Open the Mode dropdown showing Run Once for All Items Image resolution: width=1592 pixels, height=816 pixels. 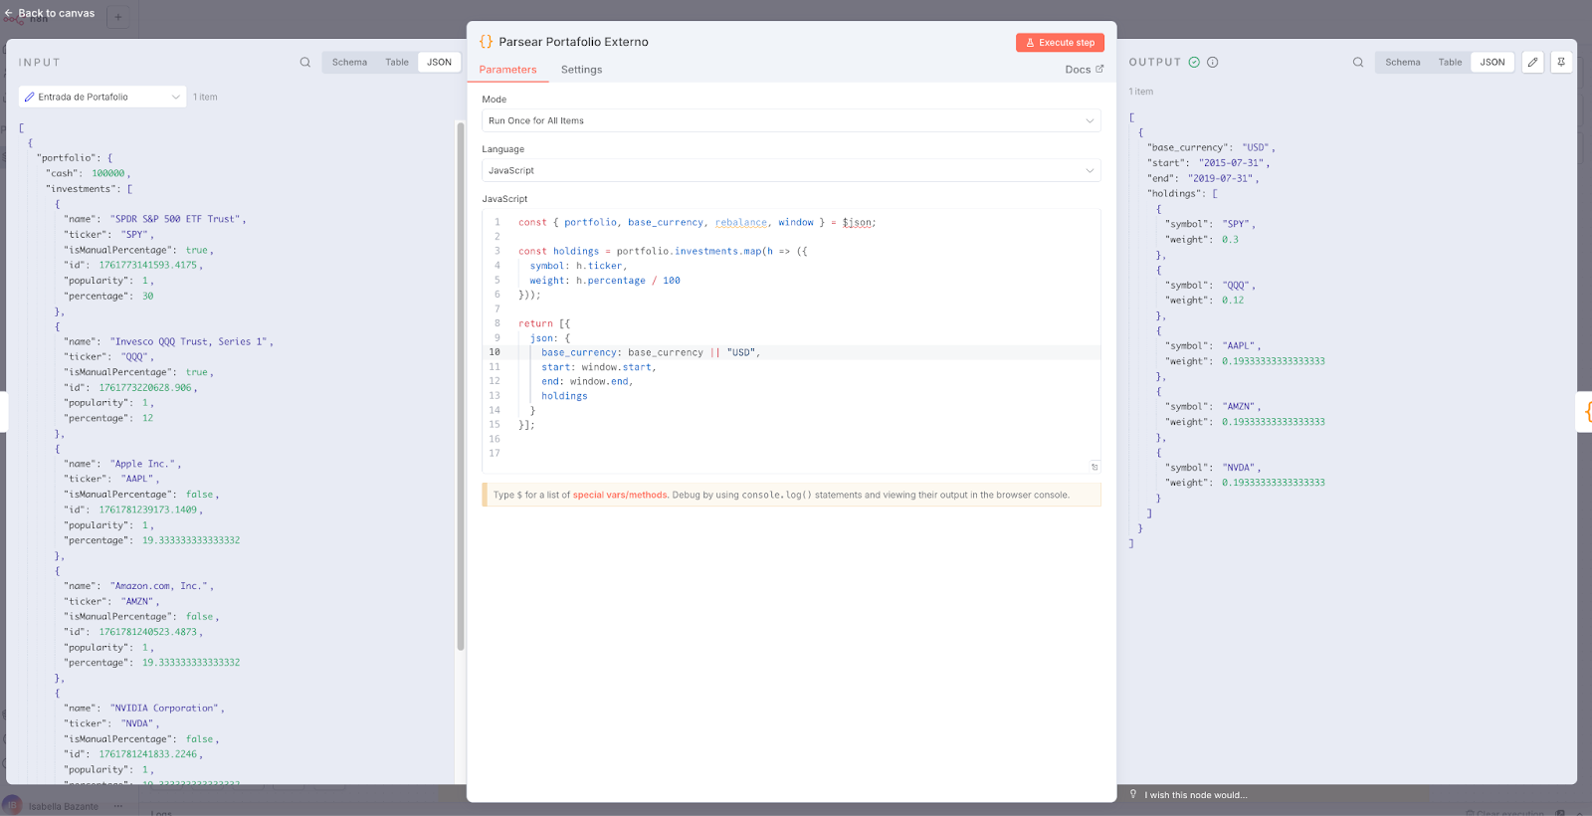click(x=791, y=120)
